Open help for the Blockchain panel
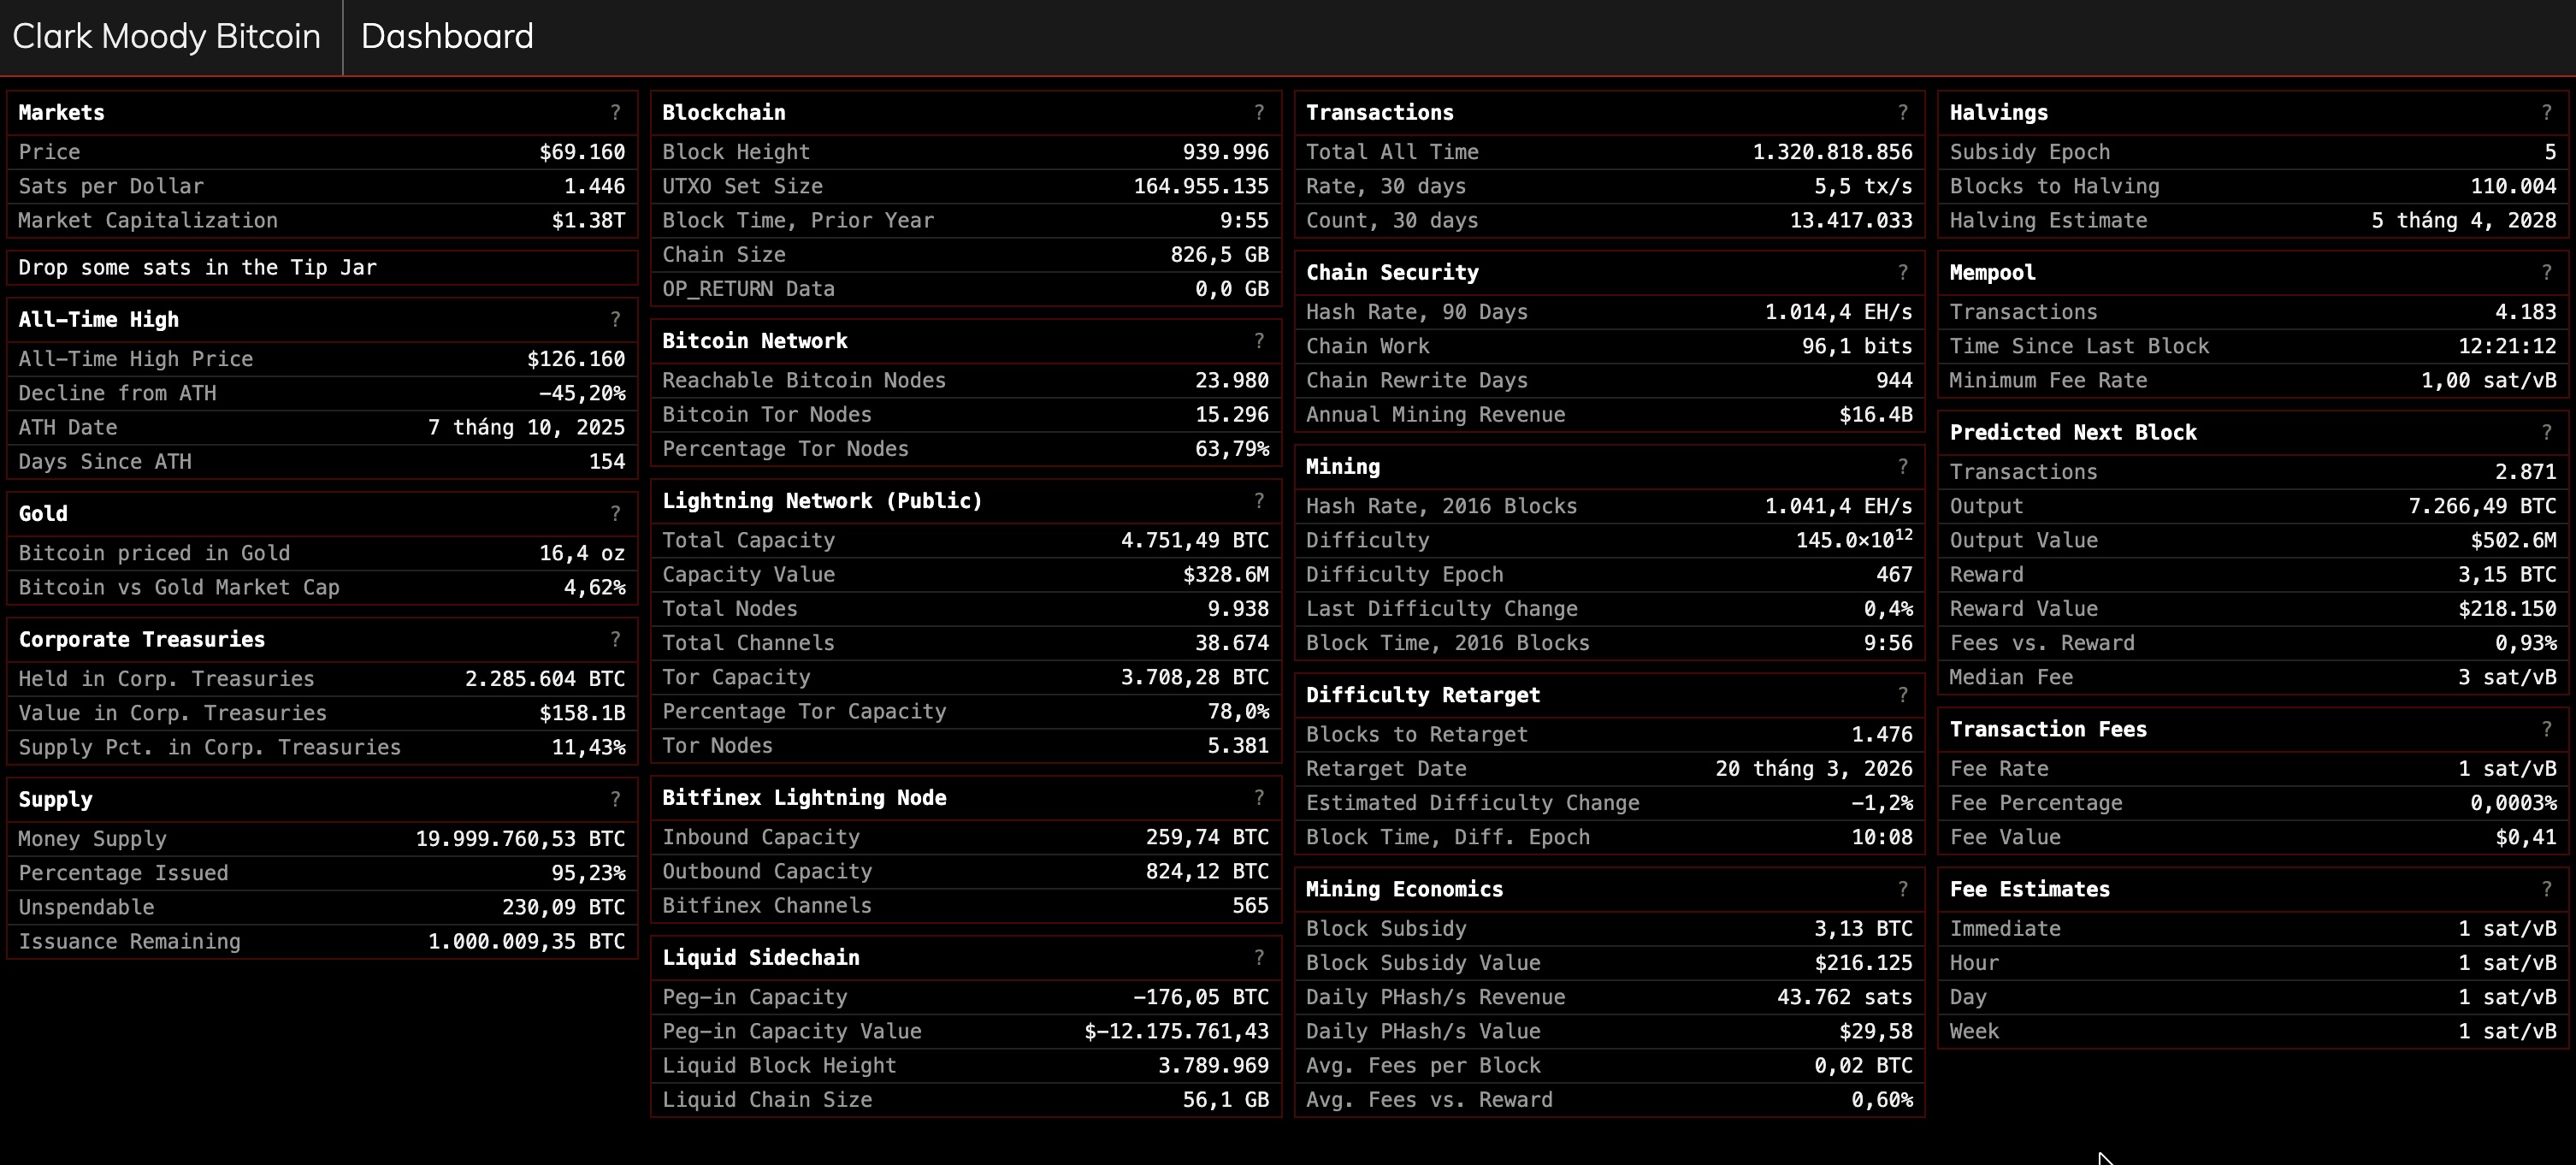 point(1259,112)
